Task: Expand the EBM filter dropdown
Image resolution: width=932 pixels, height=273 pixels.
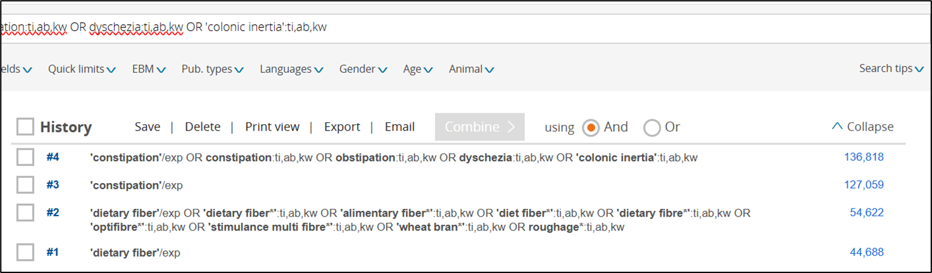Action: pos(148,69)
